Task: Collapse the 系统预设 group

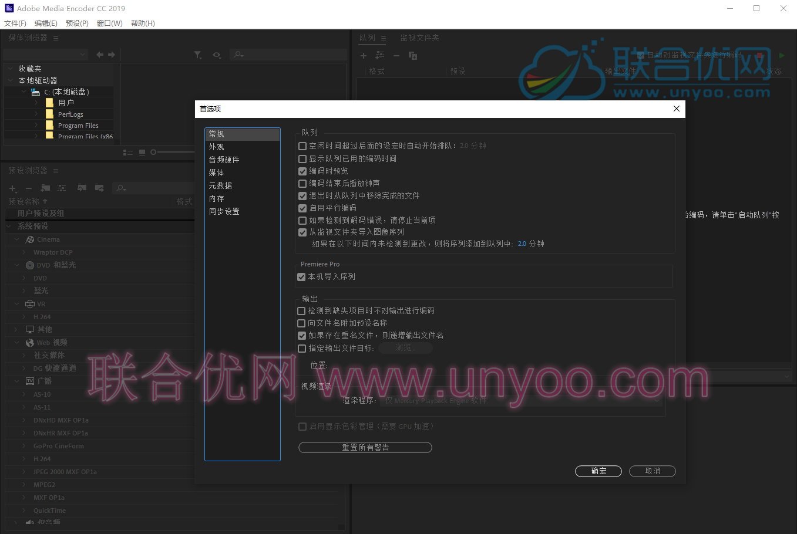Action: pos(9,227)
